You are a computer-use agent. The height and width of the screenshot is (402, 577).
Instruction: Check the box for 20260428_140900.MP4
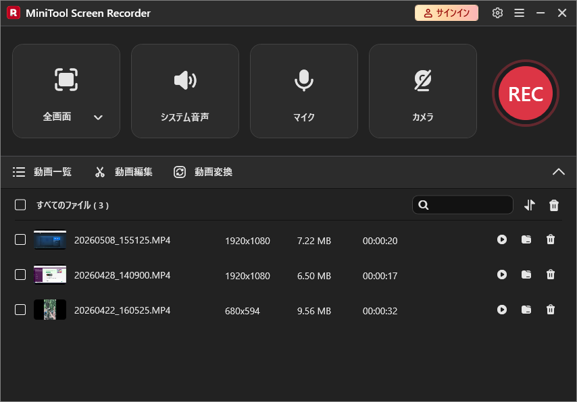[x=20, y=275]
